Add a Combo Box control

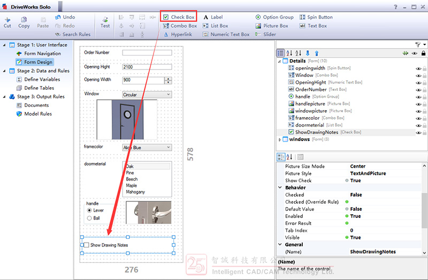point(180,26)
